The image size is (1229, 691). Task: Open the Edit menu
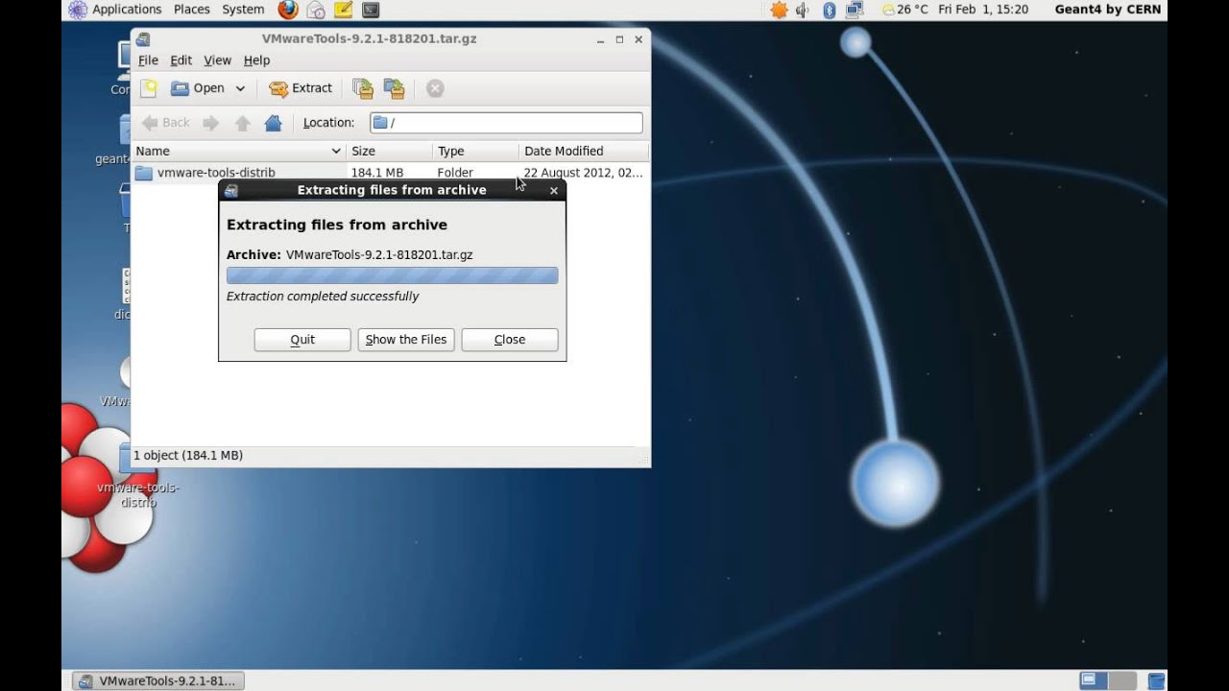pos(181,60)
